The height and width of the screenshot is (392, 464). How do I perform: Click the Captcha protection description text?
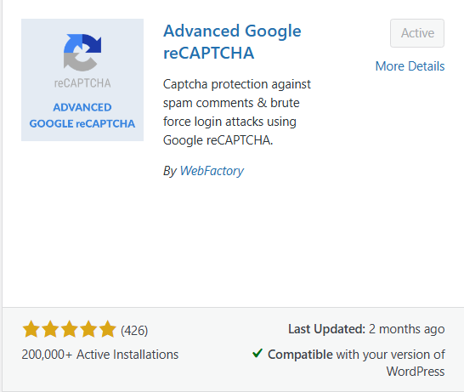pos(237,112)
